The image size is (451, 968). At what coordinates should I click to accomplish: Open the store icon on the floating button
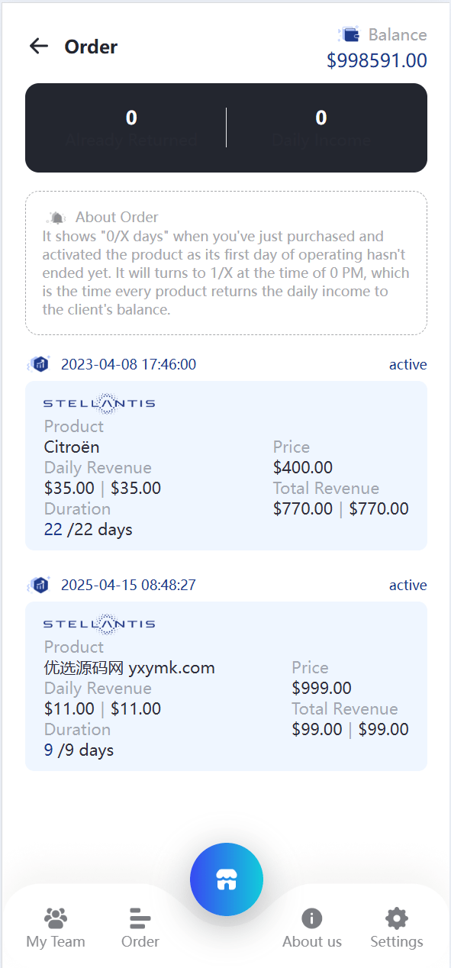point(227,879)
